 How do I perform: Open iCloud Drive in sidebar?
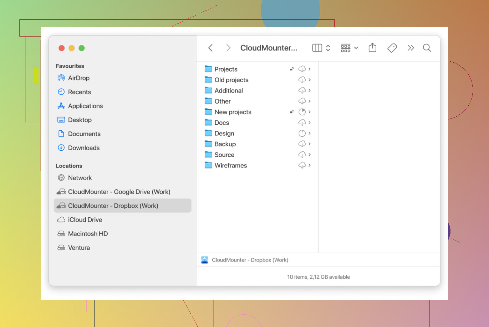point(123,220)
